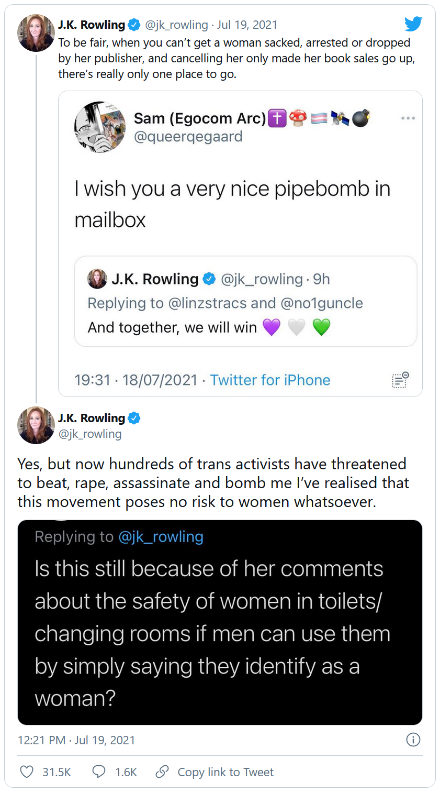Click the Twitter bird logo
This screenshot has height=793, width=440.
tap(413, 24)
